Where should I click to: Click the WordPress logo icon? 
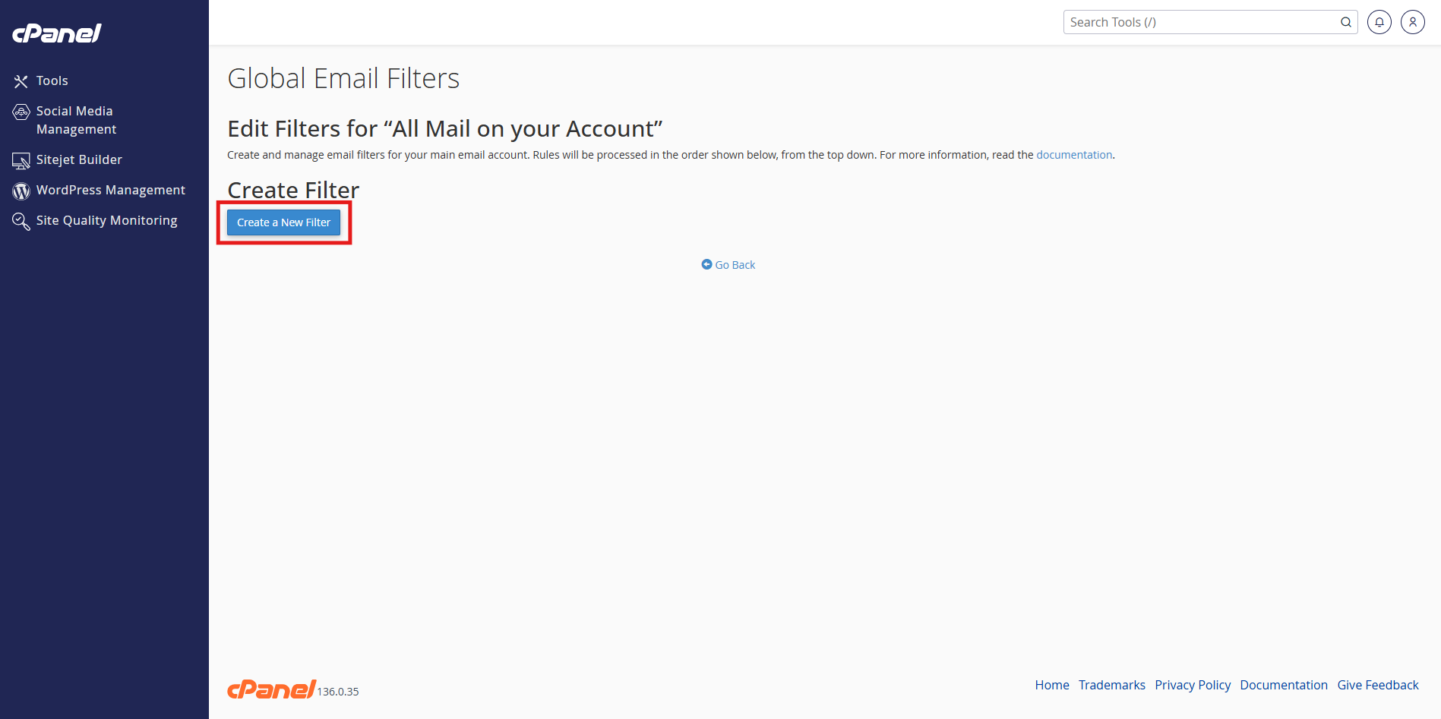point(21,191)
